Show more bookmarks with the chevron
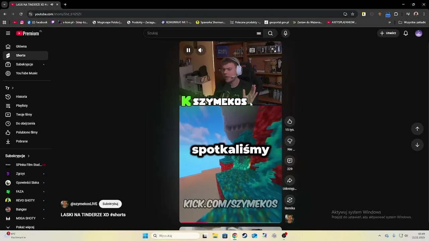The width and height of the screenshot is (429, 241). coord(389,22)
